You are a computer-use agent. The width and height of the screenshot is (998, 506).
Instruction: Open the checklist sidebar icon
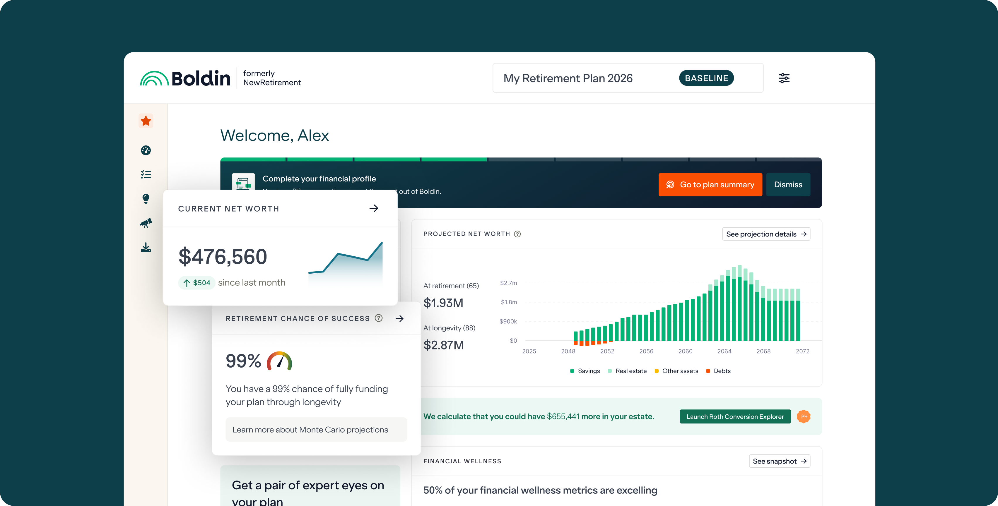146,175
